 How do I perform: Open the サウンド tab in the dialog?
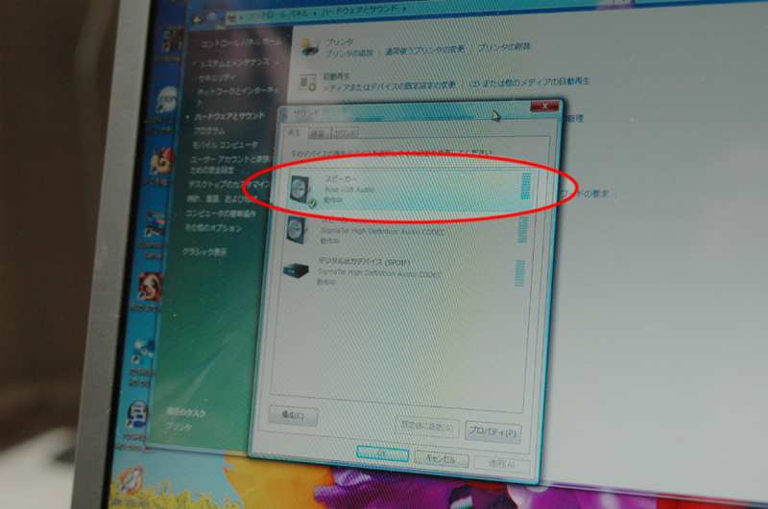point(346,133)
